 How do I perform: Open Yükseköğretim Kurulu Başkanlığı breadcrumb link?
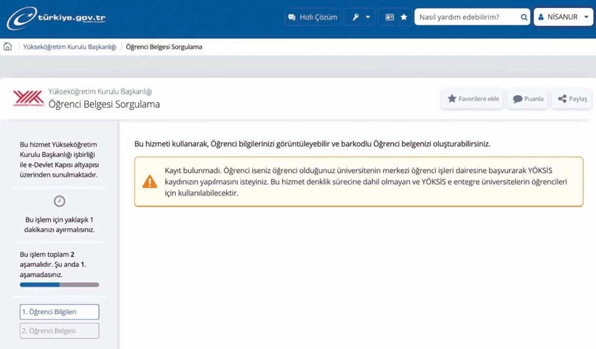point(70,47)
